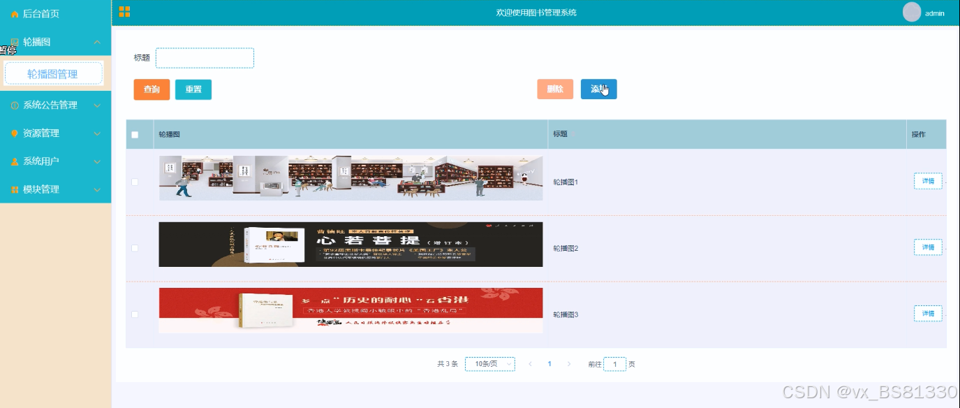Click the admin username text
Image resolution: width=960 pixels, height=408 pixels.
pos(935,13)
